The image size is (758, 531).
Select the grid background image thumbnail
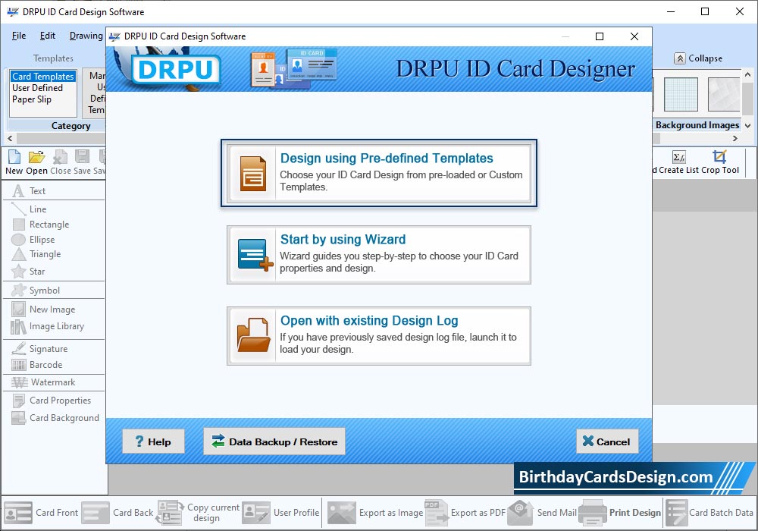pyautogui.click(x=681, y=94)
